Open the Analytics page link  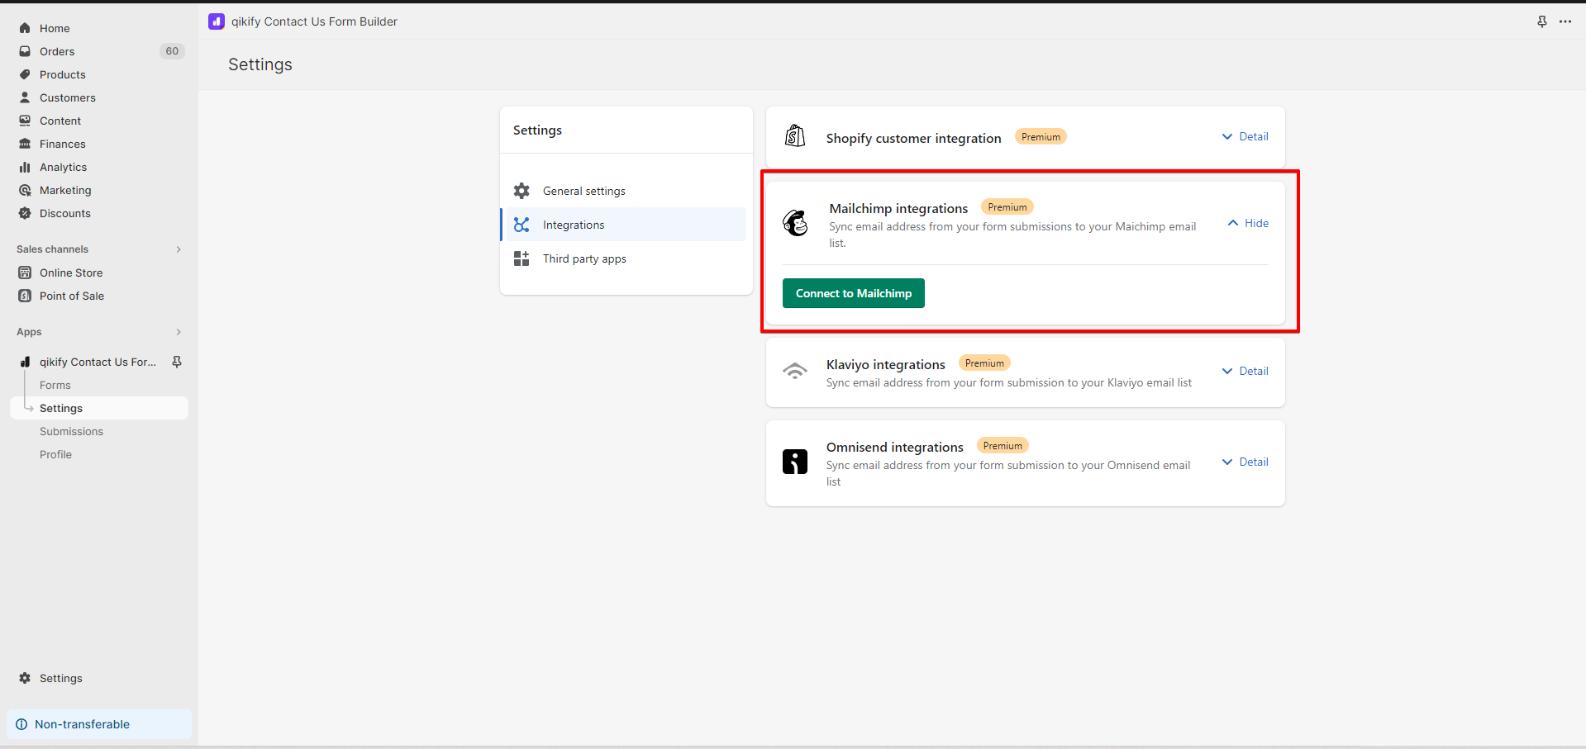click(63, 167)
